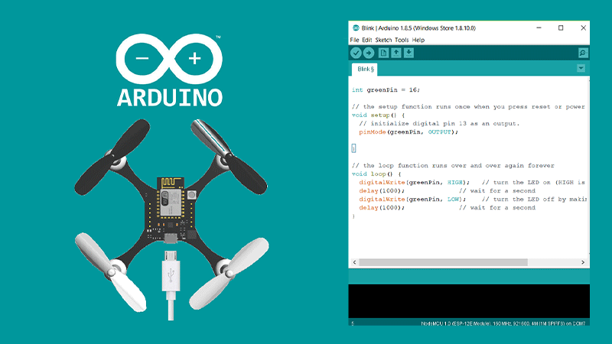
Task: Click the 'int greenPin = 16;' code line
Action: [x=386, y=89]
